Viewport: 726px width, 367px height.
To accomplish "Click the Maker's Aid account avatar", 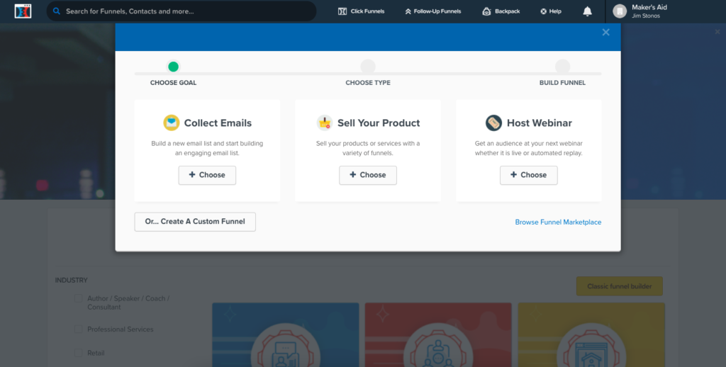I will point(620,11).
